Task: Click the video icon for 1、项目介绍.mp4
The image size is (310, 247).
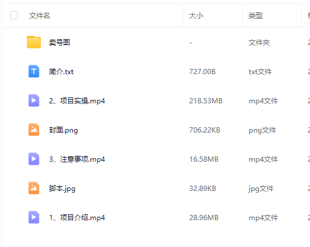Action: (x=34, y=217)
